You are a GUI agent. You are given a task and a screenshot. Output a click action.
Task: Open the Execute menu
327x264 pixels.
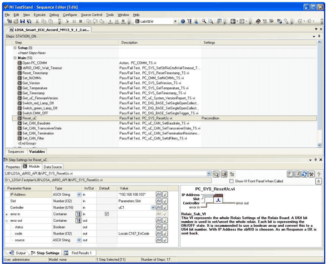(x=40, y=15)
